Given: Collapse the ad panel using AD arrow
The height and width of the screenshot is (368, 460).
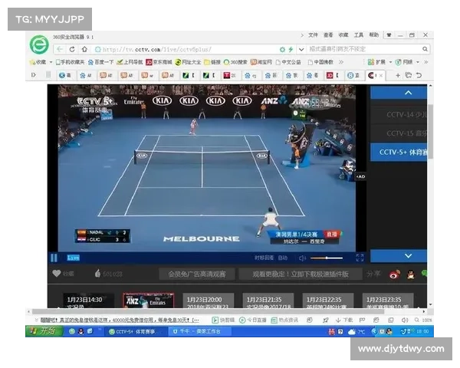Looking at the screenshot, I should (360, 176).
